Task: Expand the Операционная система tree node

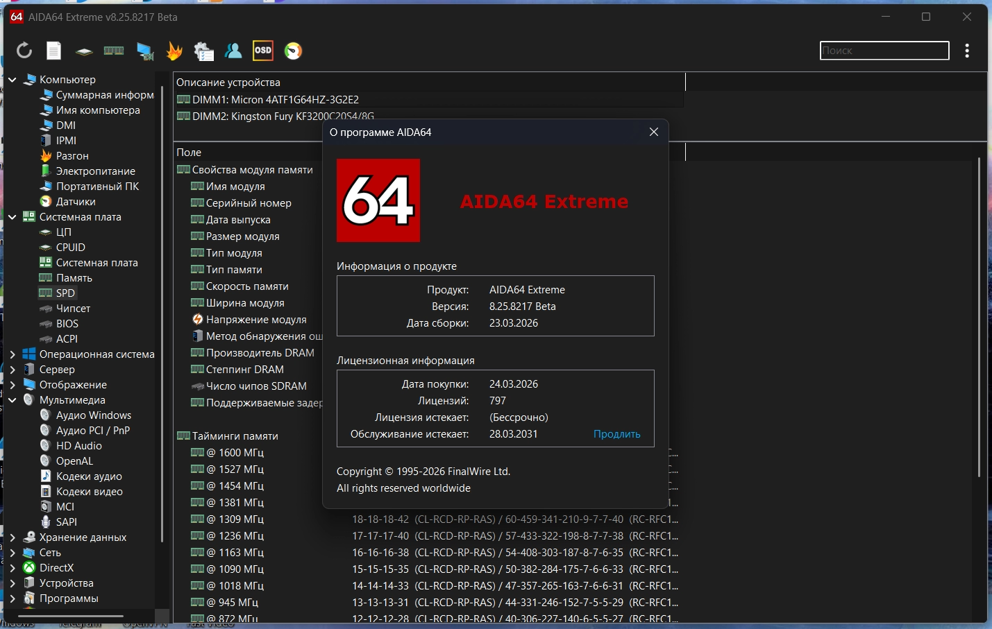Action: 12,354
